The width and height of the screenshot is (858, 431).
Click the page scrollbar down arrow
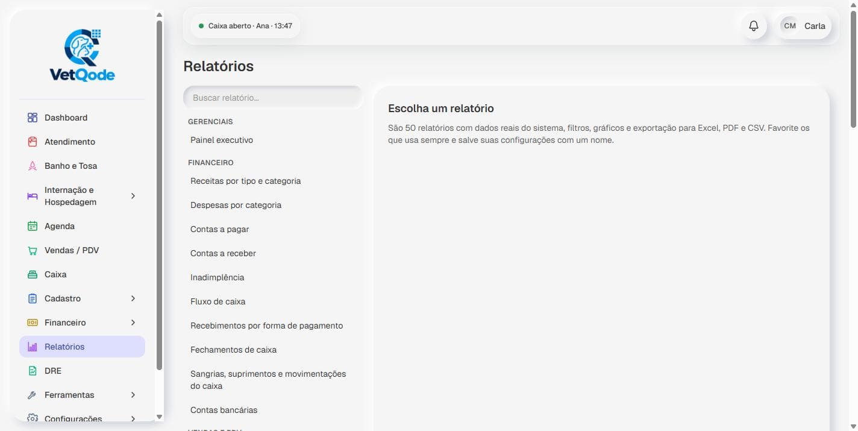pyautogui.click(x=853, y=426)
